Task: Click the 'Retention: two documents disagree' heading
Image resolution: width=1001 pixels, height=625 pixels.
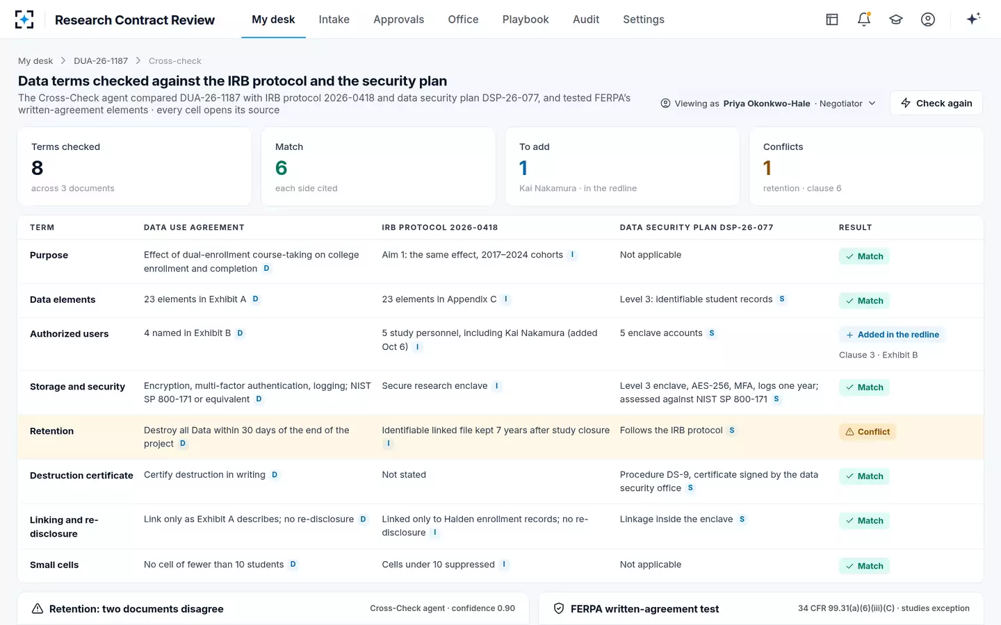Action: click(x=136, y=609)
